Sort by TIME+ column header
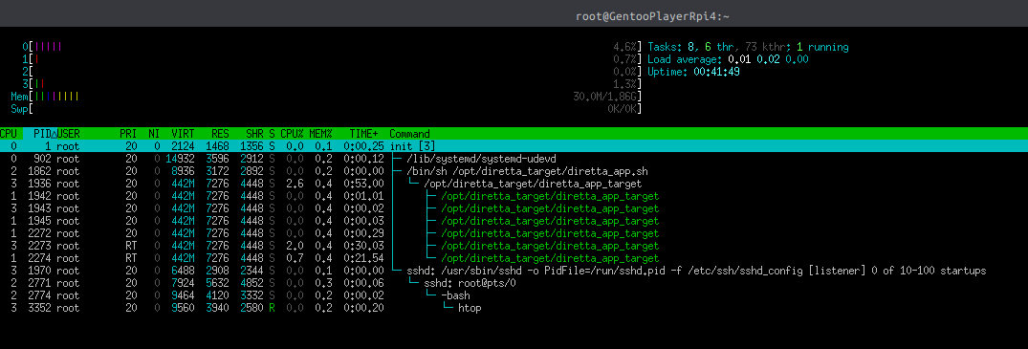This screenshot has height=349, width=1028. [365, 133]
